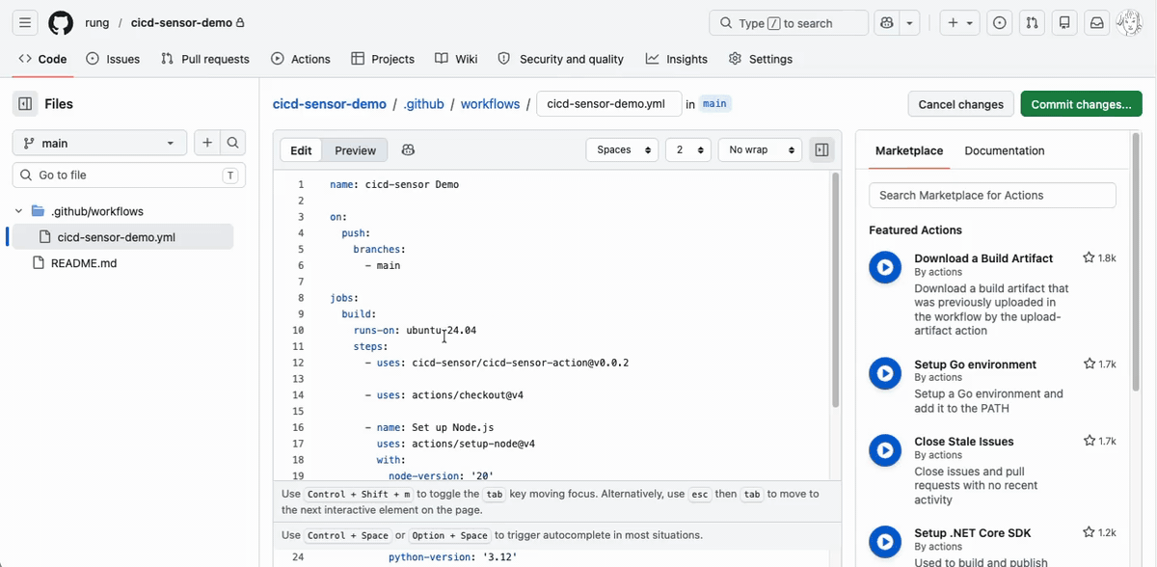The image size is (1157, 567).
Task: Click the workflows breadcrumb link
Action: tap(490, 104)
